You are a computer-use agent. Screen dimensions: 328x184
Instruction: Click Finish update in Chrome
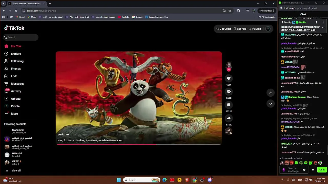(x=265, y=11)
